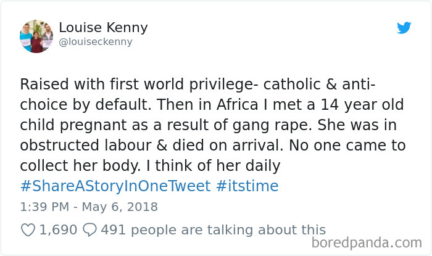Screen dimensions: 432x256
Task: View the 491 people talking about this
Action: click(213, 229)
